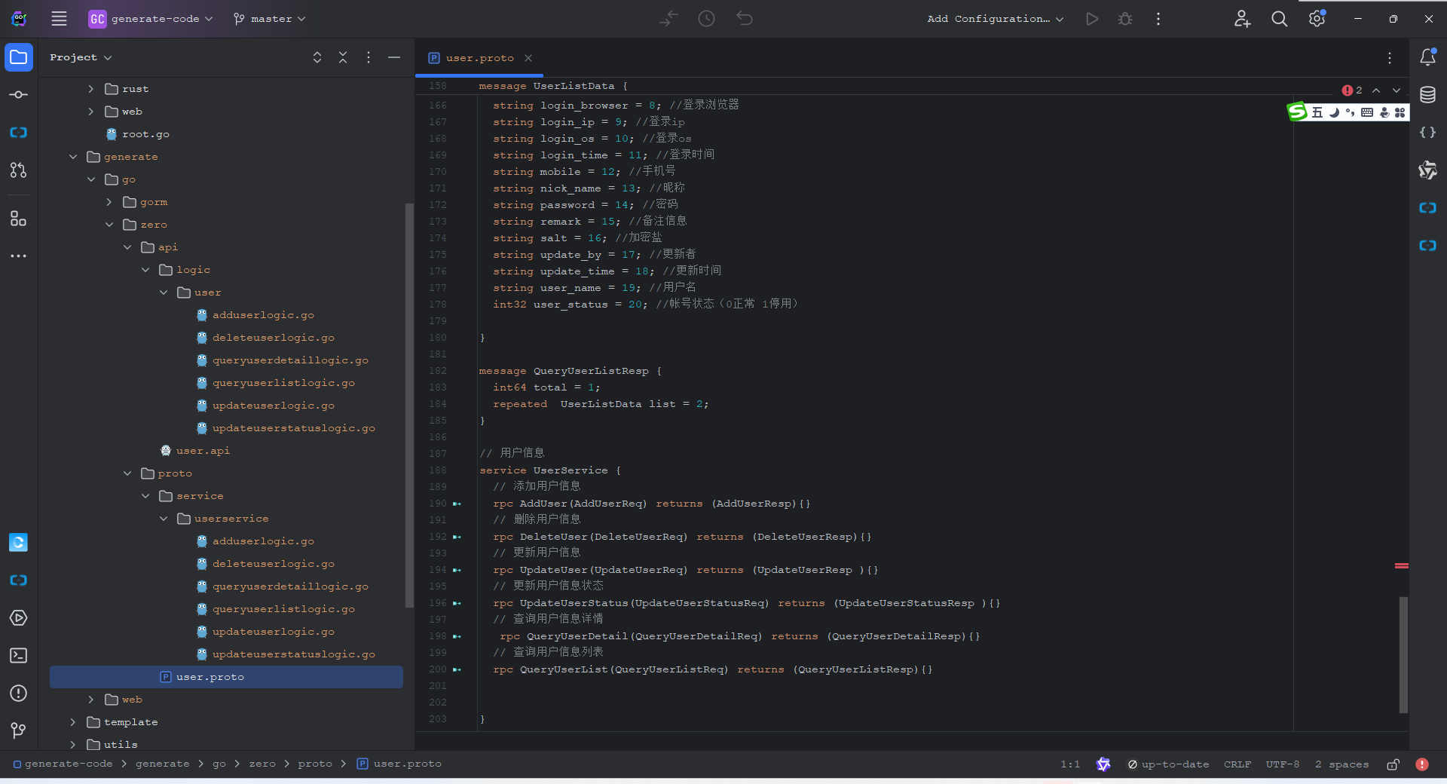Open generate-code project dropdown
1447x784 pixels.
click(151, 19)
